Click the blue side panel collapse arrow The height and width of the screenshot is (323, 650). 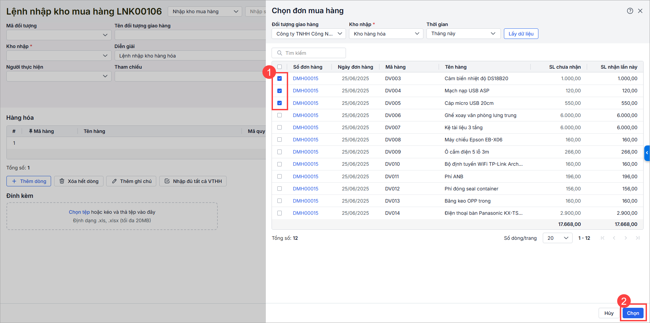tap(647, 153)
